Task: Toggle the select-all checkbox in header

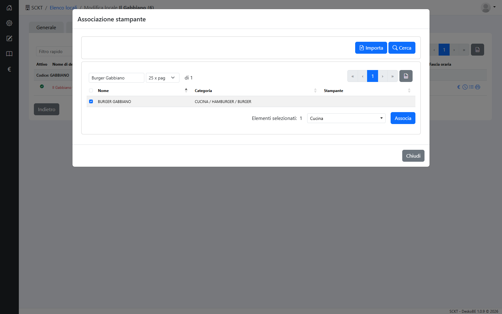Action: pos(91,90)
